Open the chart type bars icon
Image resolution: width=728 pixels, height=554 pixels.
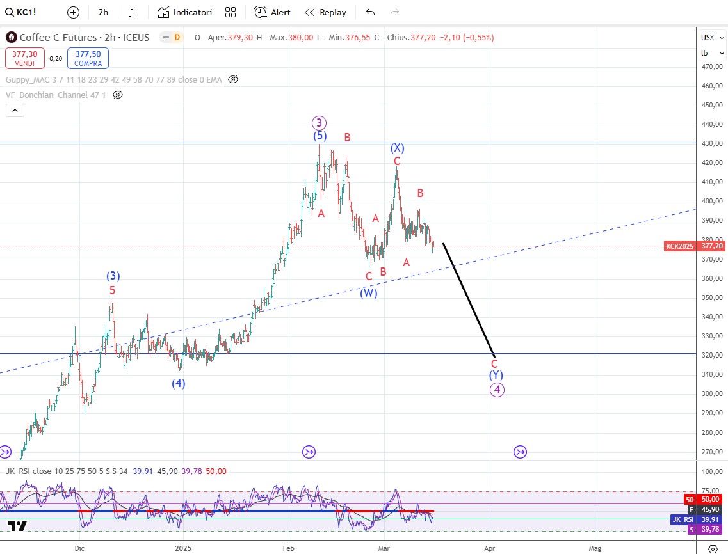133,12
